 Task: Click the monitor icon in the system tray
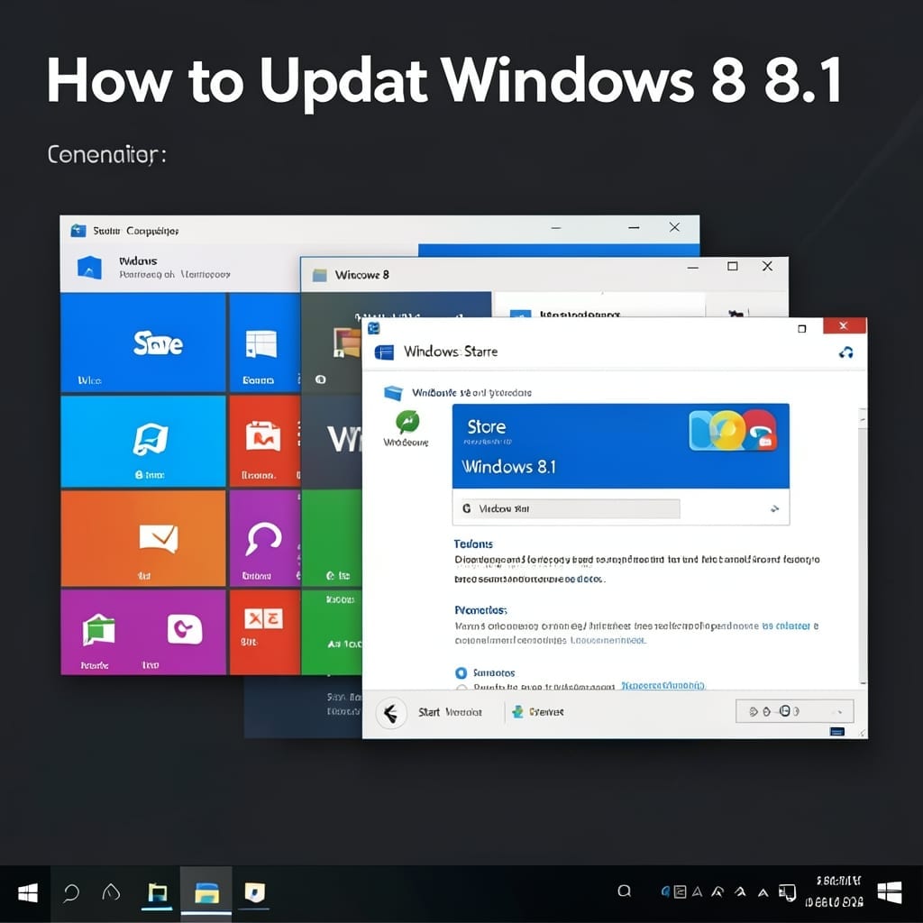coord(787,892)
